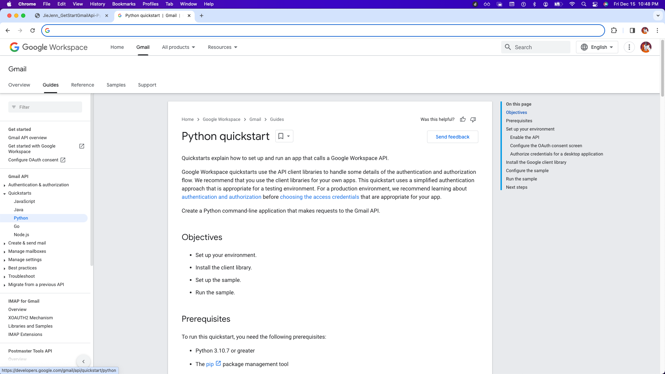The image size is (665, 374).
Task: Open the macOS Control Center icon
Action: tap(595, 4)
